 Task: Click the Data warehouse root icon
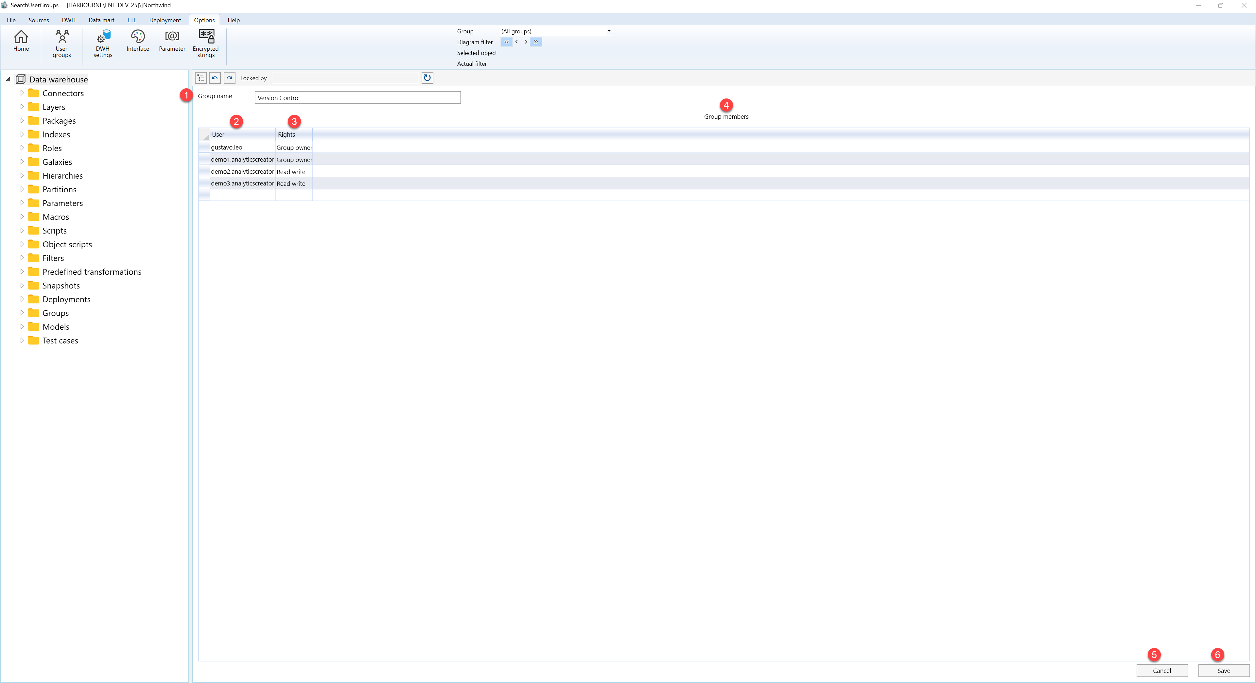[x=21, y=79]
